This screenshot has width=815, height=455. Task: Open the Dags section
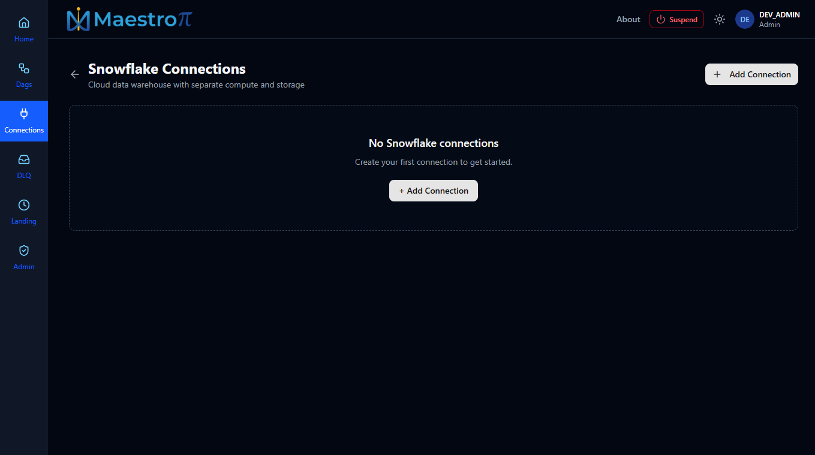tap(24, 76)
